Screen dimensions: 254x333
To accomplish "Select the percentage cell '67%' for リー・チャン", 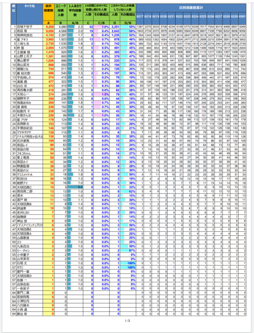I will pyautogui.click(x=128, y=251).
